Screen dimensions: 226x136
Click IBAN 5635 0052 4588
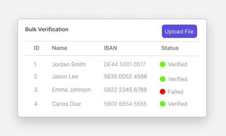point(125,76)
